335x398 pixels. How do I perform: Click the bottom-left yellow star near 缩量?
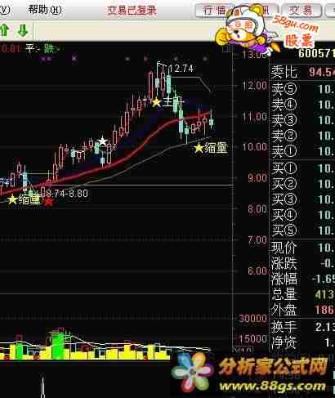[12, 199]
